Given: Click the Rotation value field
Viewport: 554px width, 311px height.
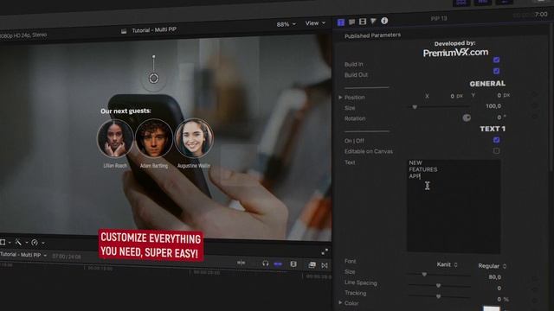Looking at the screenshot, I should (x=499, y=117).
